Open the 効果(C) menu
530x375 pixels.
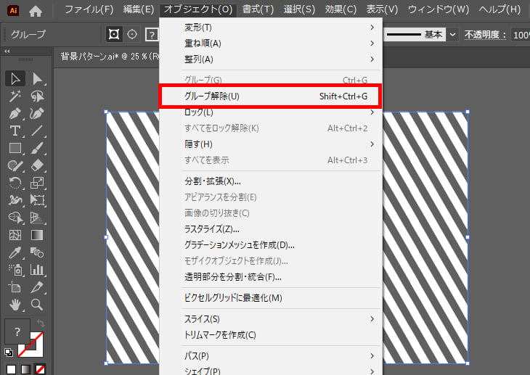341,9
